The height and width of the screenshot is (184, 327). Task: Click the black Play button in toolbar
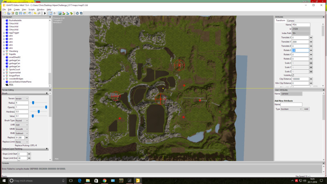[45, 13]
